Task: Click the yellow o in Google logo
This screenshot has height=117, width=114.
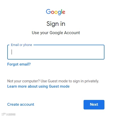Action: pyautogui.click(x=56, y=12)
